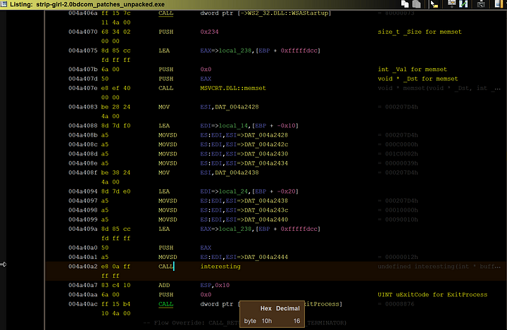Screen dimensions: 507x330
Task: Click local_24 in LEA EDI instruction
Action: click(x=233, y=191)
